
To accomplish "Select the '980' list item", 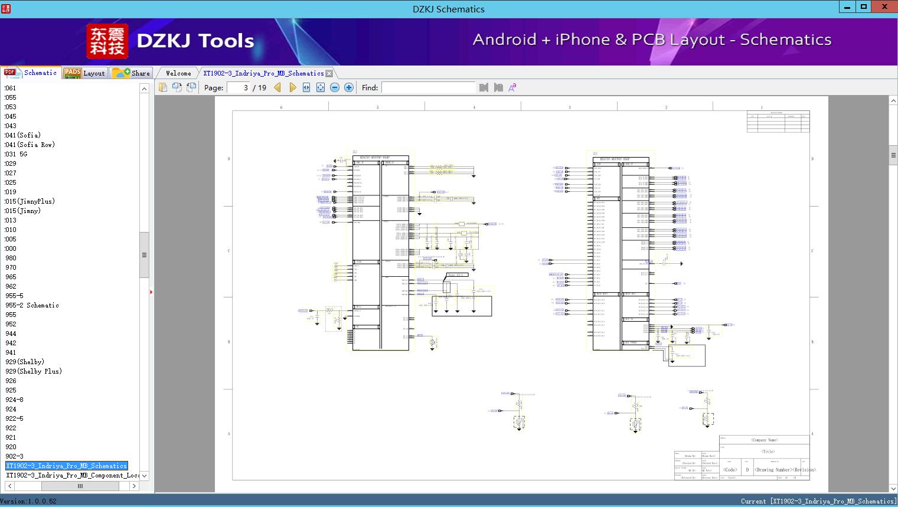I will click(11, 258).
